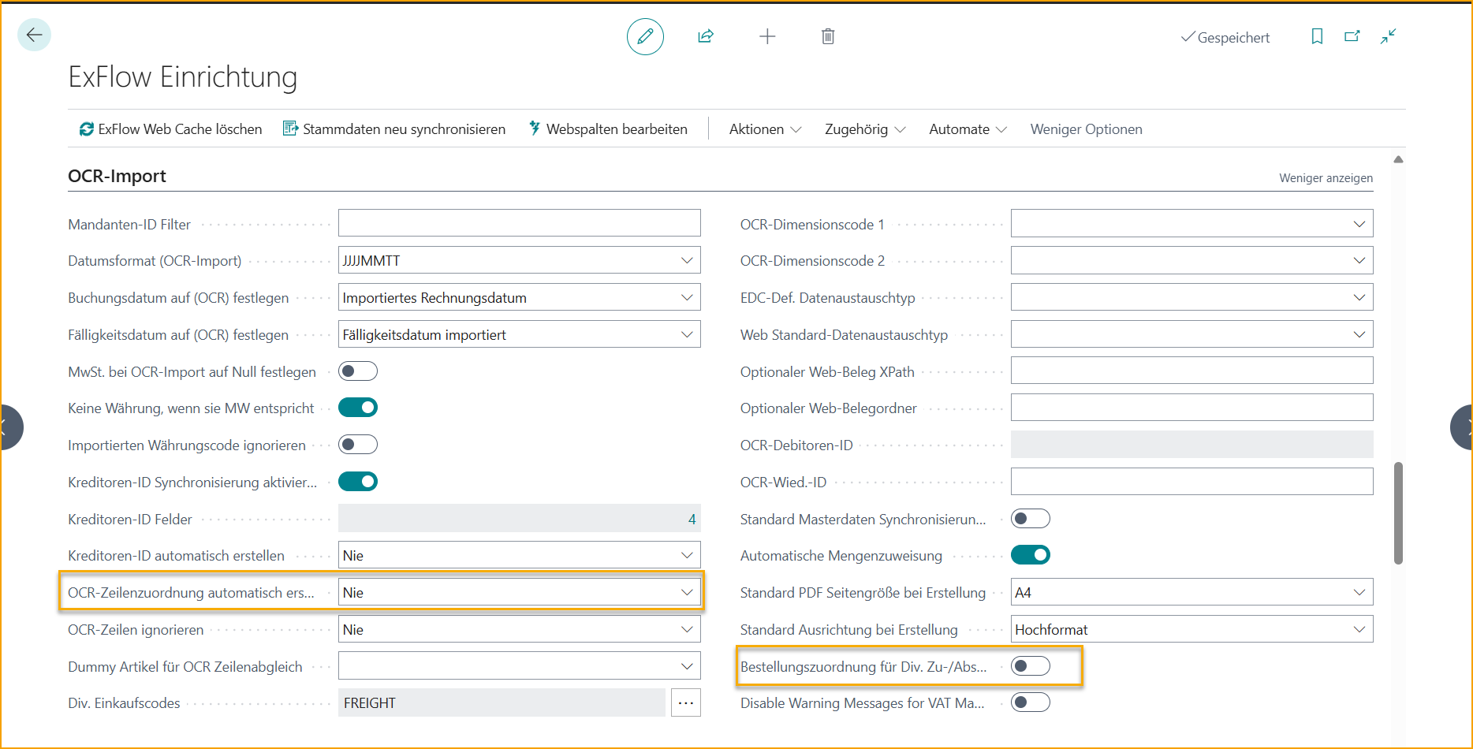This screenshot has width=1473, height=749.
Task: Expand the OCR-Zeilenzuordnung automatisch dropdown
Action: tap(686, 591)
